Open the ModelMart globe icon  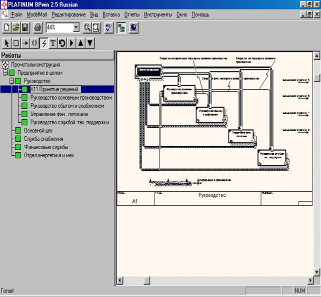(133, 28)
